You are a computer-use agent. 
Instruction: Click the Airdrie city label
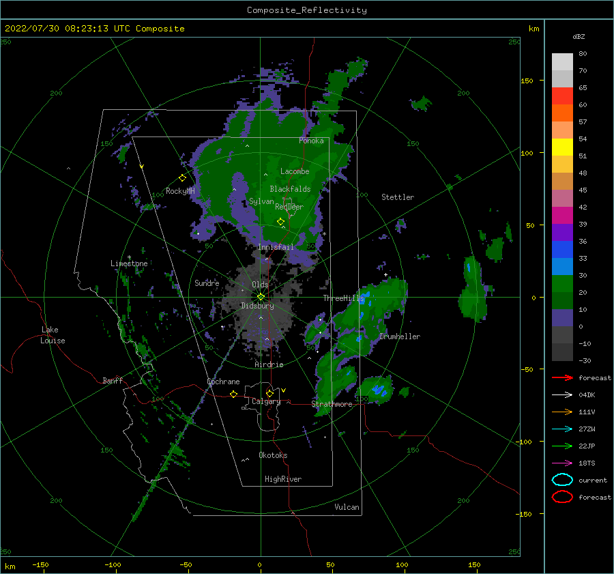click(x=269, y=364)
